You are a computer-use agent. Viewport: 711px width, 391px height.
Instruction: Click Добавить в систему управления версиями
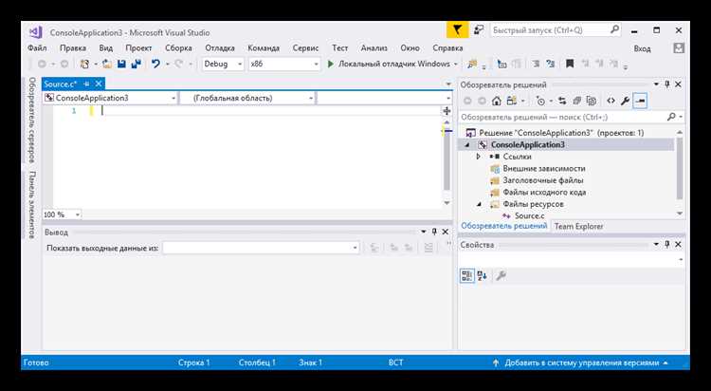(x=581, y=363)
